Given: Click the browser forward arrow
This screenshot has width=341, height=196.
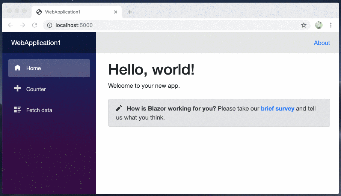Looking at the screenshot, I should tap(23, 25).
